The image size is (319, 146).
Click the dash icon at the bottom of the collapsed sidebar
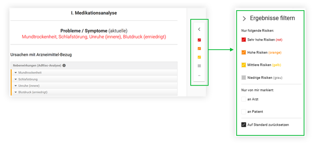(x=199, y=75)
